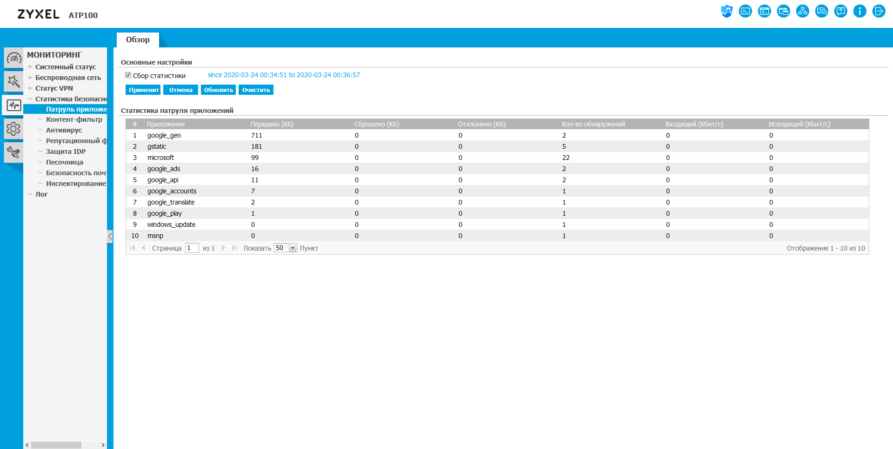Image resolution: width=893 pixels, height=449 pixels.
Task: Open the Quick Setup wizard wand icon
Action: pyautogui.click(x=13, y=81)
